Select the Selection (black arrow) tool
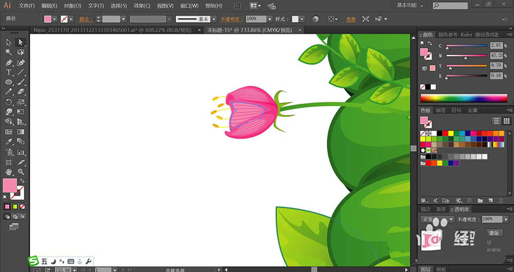This screenshot has height=272, width=514. (9, 42)
